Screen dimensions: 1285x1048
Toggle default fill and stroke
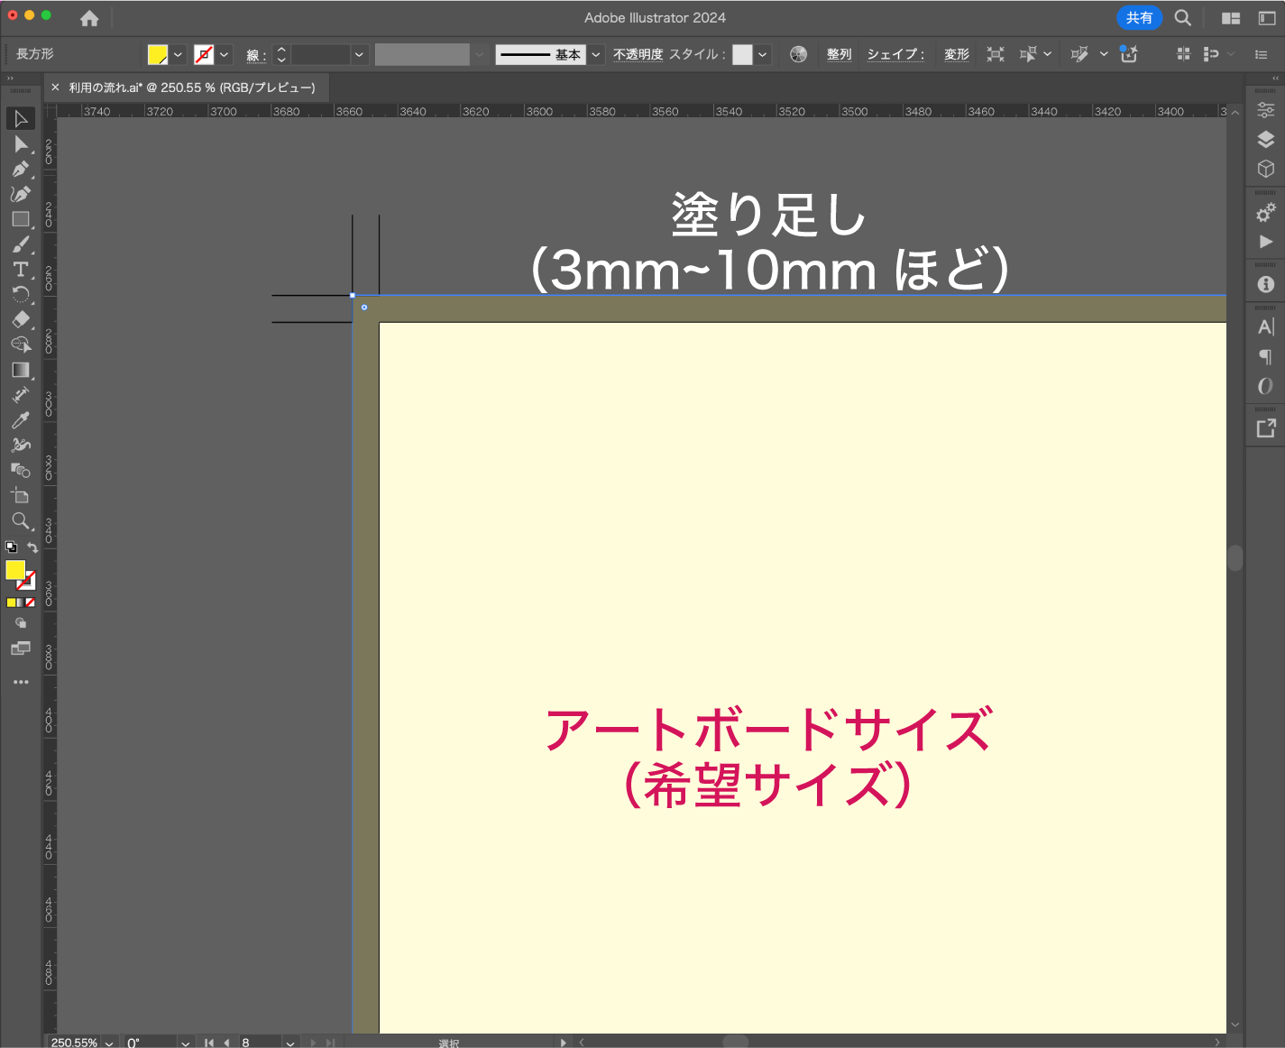coord(11,547)
